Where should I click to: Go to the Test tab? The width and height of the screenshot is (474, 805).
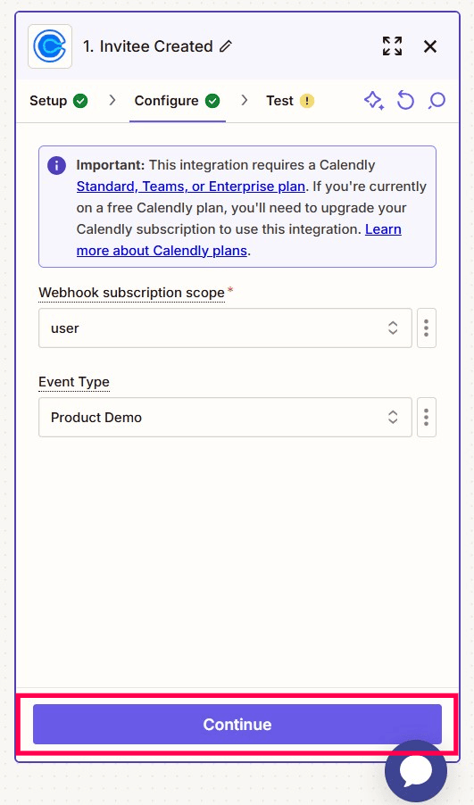point(290,101)
